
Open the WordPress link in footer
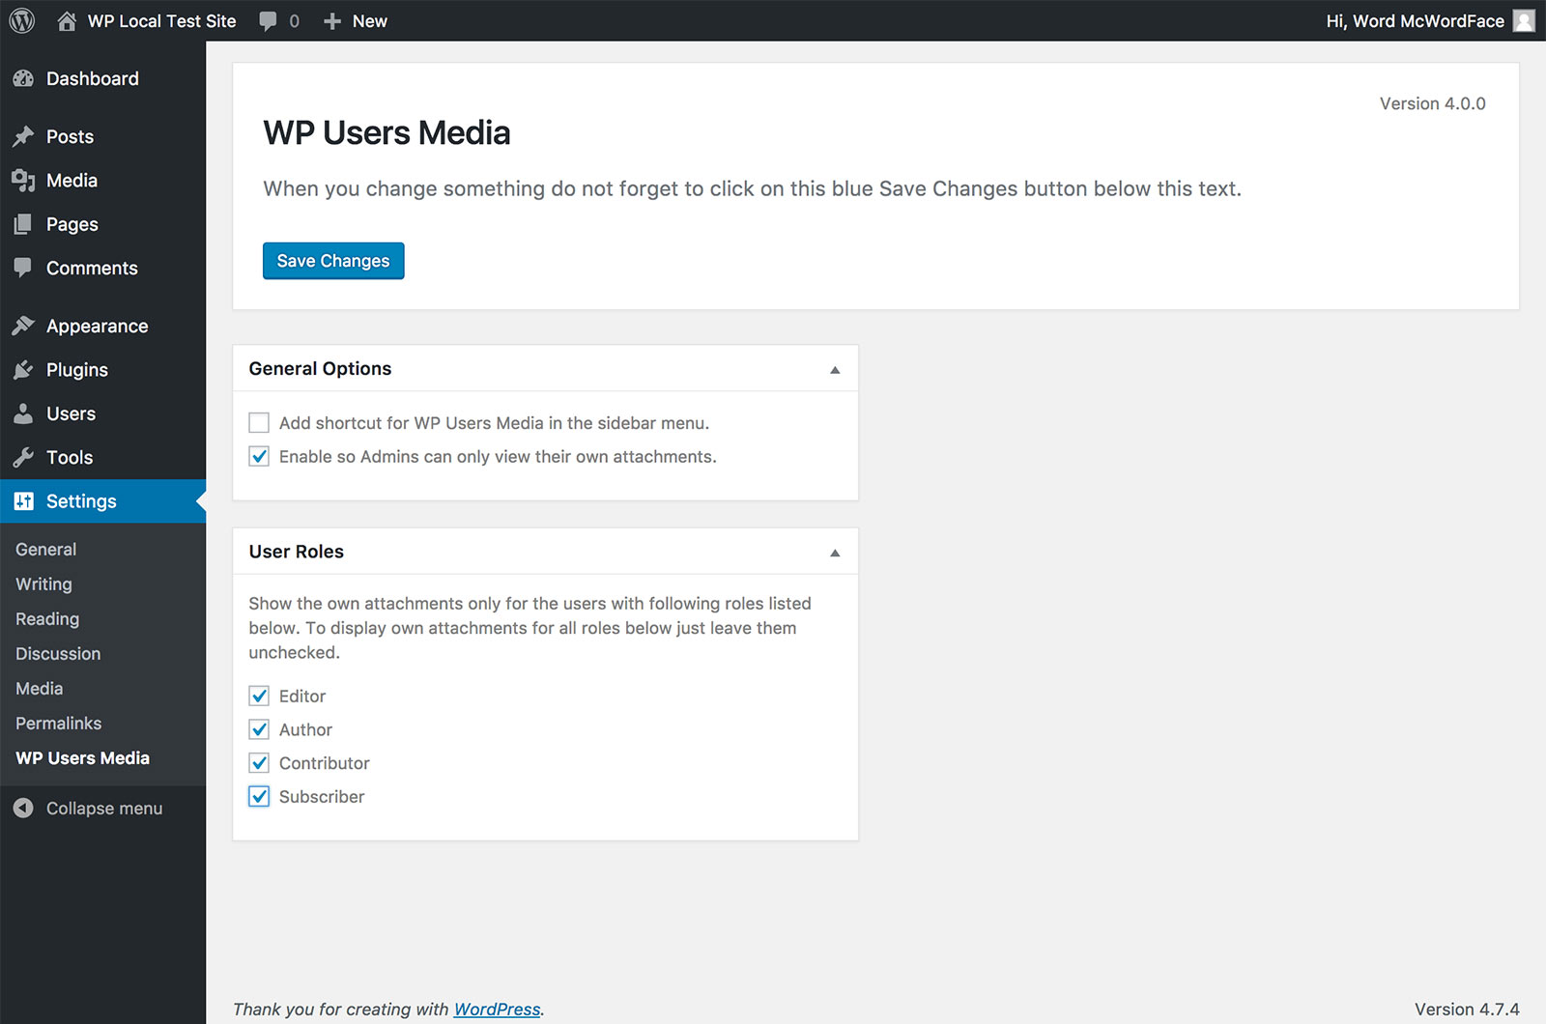point(497,1010)
